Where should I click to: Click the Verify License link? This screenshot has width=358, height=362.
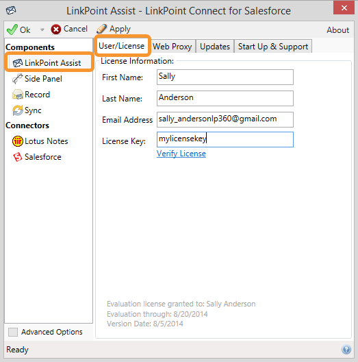click(x=181, y=154)
